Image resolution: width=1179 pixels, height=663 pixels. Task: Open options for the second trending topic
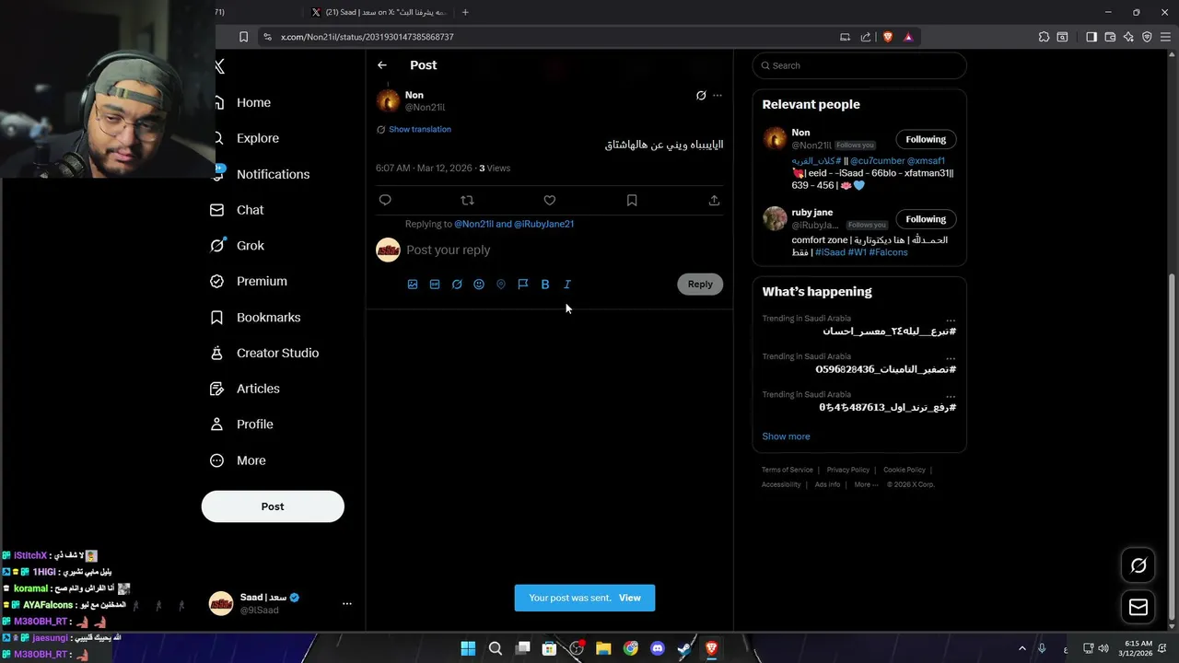coord(951,357)
